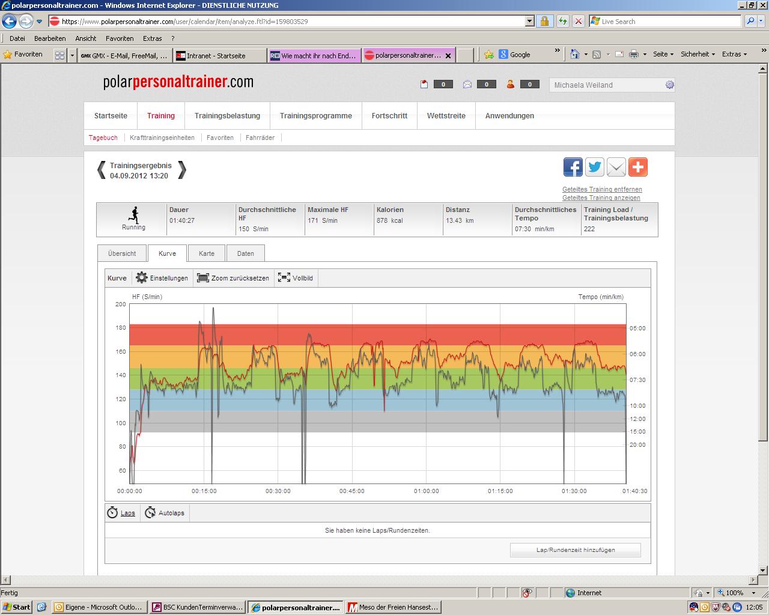769x615 pixels.
Task: Click Lap/Rundenzeit hinzufügen button
Action: 575,550
